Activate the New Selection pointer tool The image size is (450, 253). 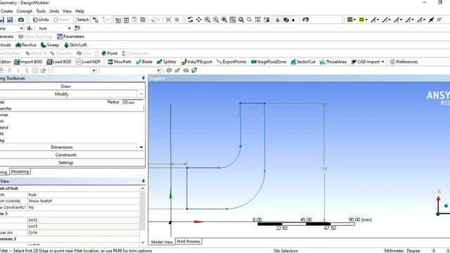[96, 20]
